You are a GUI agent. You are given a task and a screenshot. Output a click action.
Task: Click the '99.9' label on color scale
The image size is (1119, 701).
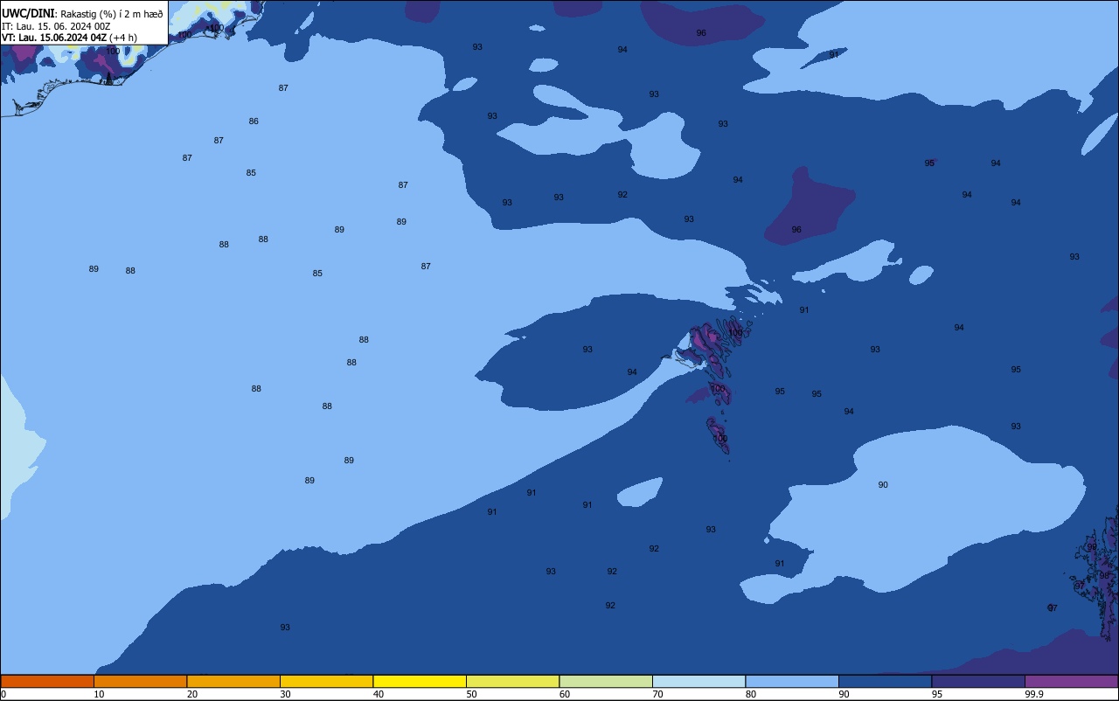point(1035,694)
